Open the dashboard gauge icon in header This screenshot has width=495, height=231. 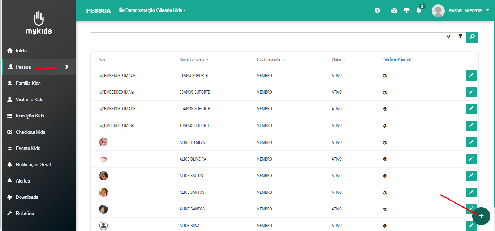[394, 10]
